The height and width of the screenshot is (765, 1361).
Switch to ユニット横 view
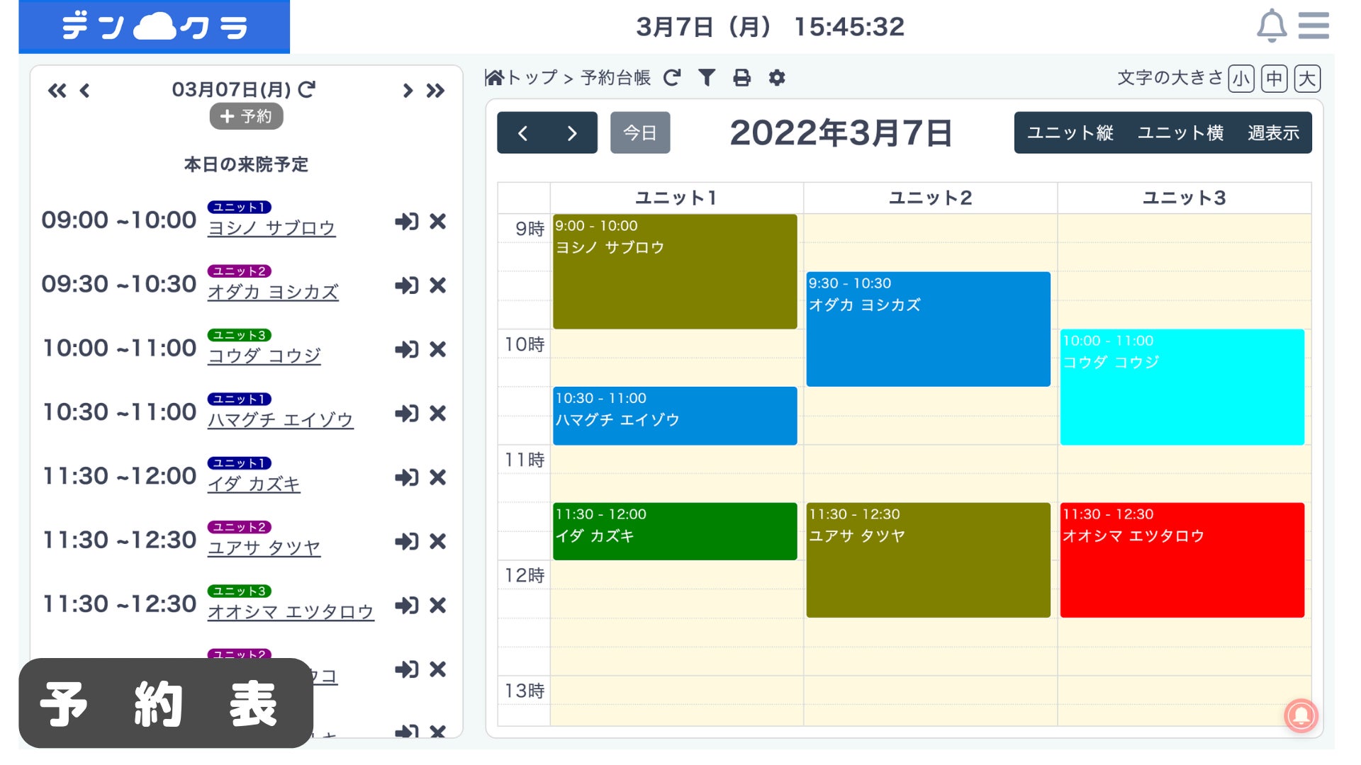pos(1180,133)
